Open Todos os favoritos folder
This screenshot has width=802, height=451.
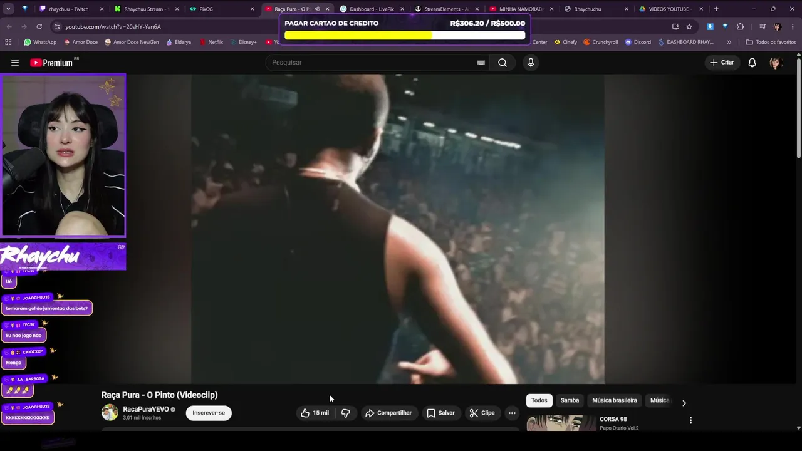tap(771, 42)
